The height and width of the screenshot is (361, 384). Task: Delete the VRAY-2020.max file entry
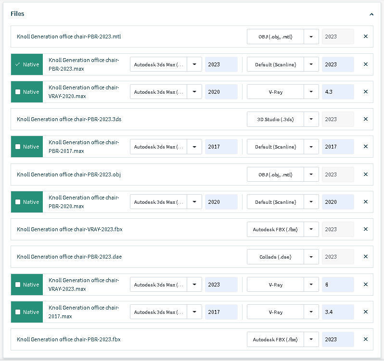click(x=366, y=92)
